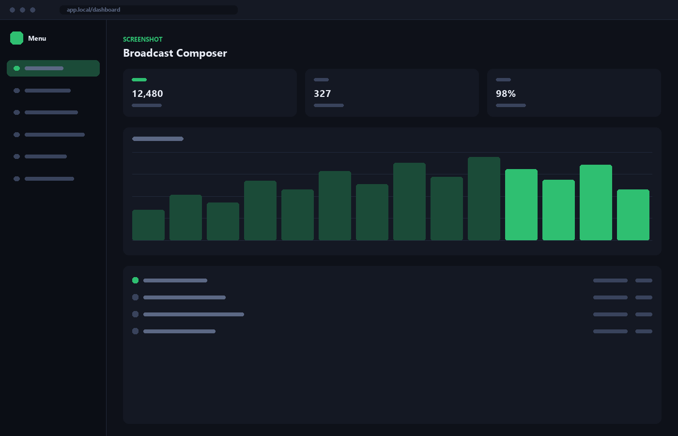Select the list row with green dot
Viewport: 678px width, 436px height.
tap(392, 280)
